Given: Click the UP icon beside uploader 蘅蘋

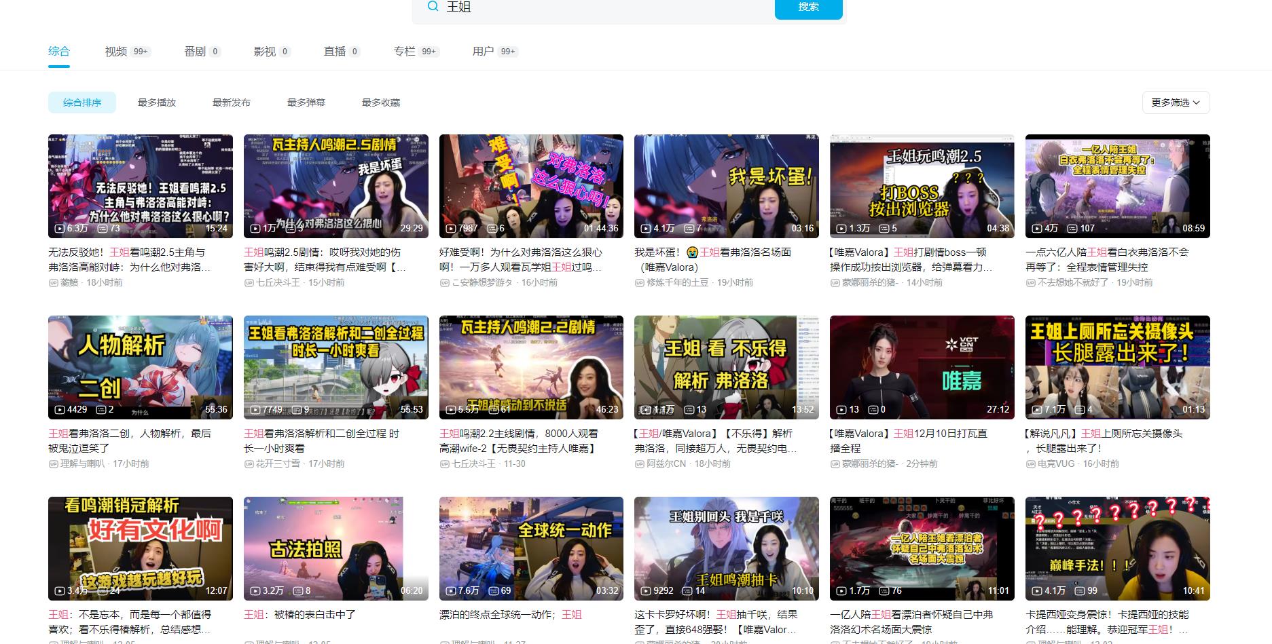Looking at the screenshot, I should pos(53,283).
